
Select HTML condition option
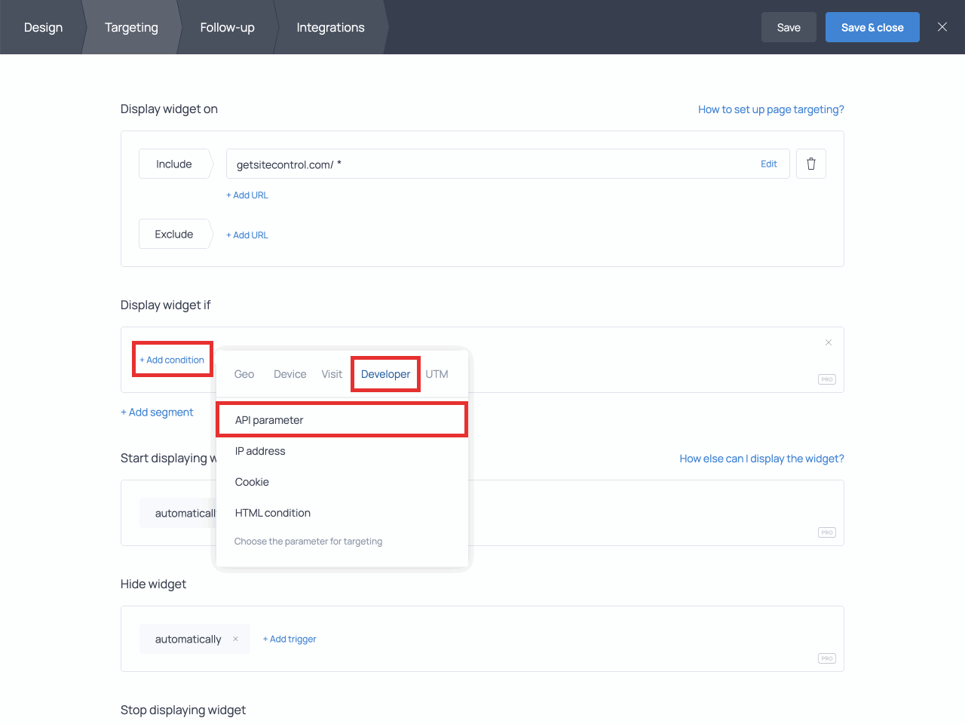[x=272, y=513]
